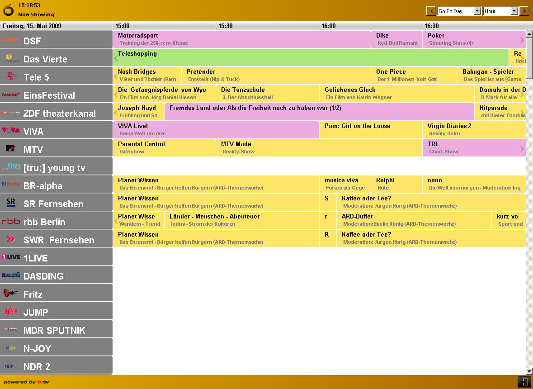Click the scrollbar up arrow
The height and width of the screenshot is (389, 533).
(x=529, y=34)
